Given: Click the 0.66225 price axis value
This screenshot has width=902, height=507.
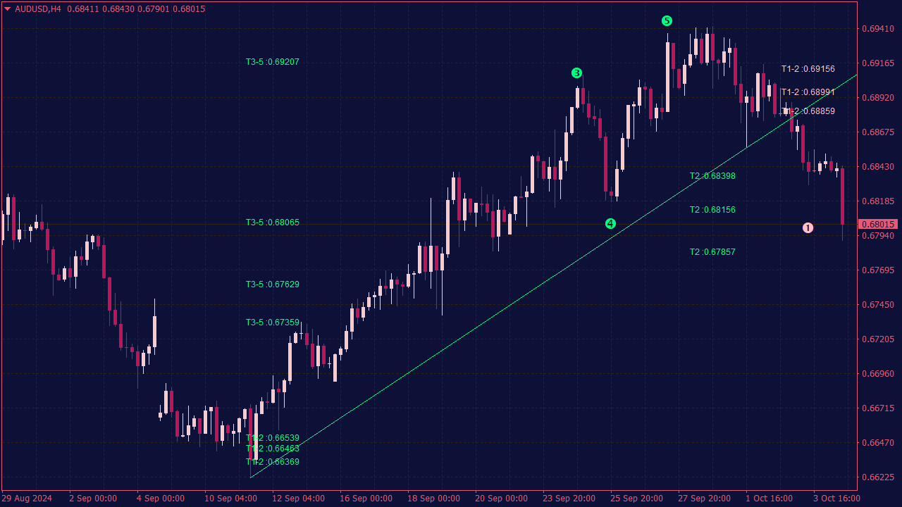Looking at the screenshot, I should pos(877,477).
